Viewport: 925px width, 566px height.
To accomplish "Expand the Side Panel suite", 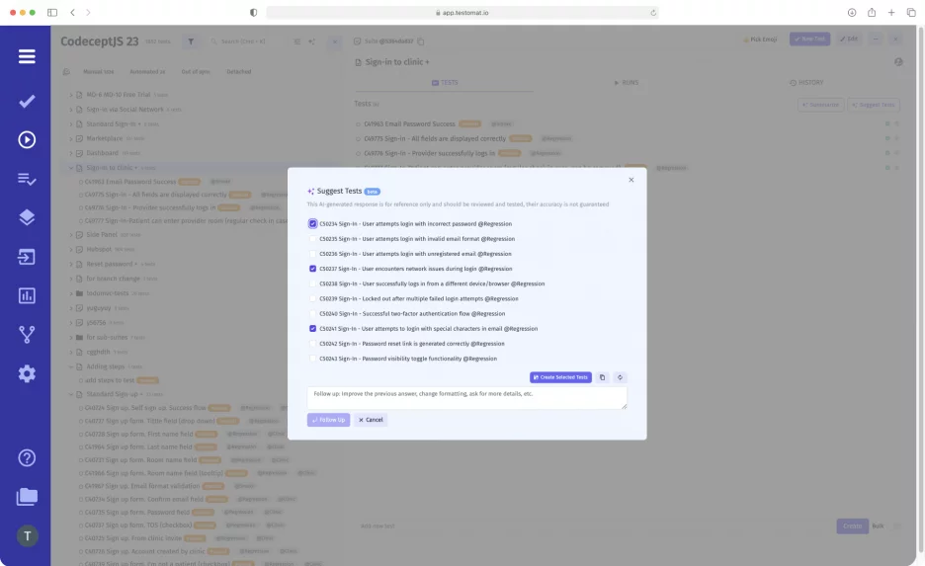I will pos(71,236).
